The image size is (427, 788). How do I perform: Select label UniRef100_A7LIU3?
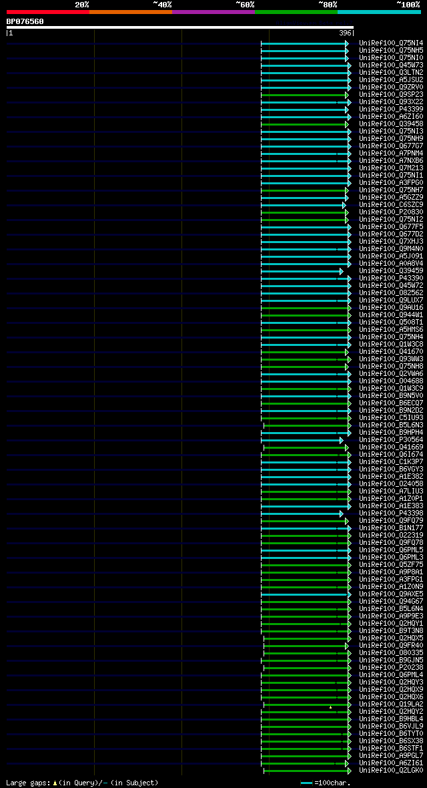(392, 491)
